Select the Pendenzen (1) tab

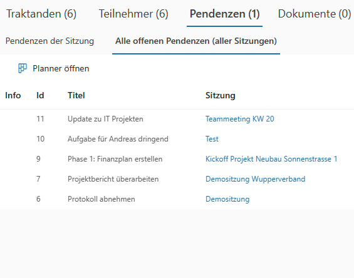tap(225, 14)
